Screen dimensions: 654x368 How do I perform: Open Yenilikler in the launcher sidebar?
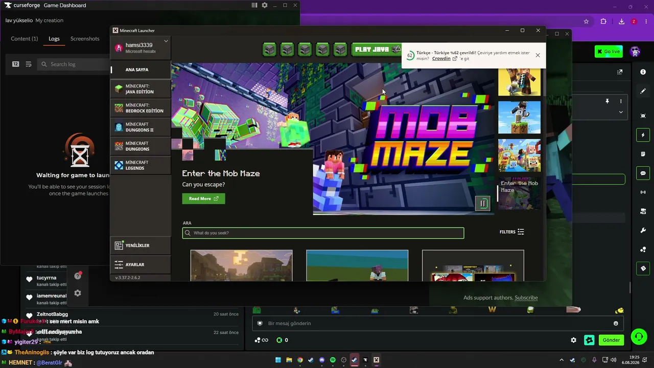141,245
